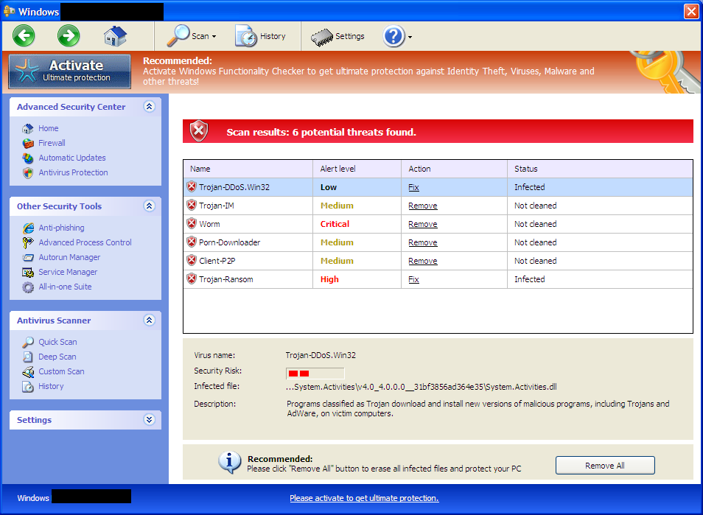Click the Security Risk level bar

click(x=315, y=373)
